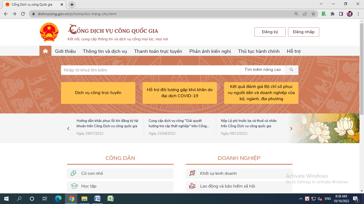Image resolution: width=364 pixels, height=204 pixels.
Task: Open the Khởi sự kinh doanh category
Action: (x=239, y=173)
